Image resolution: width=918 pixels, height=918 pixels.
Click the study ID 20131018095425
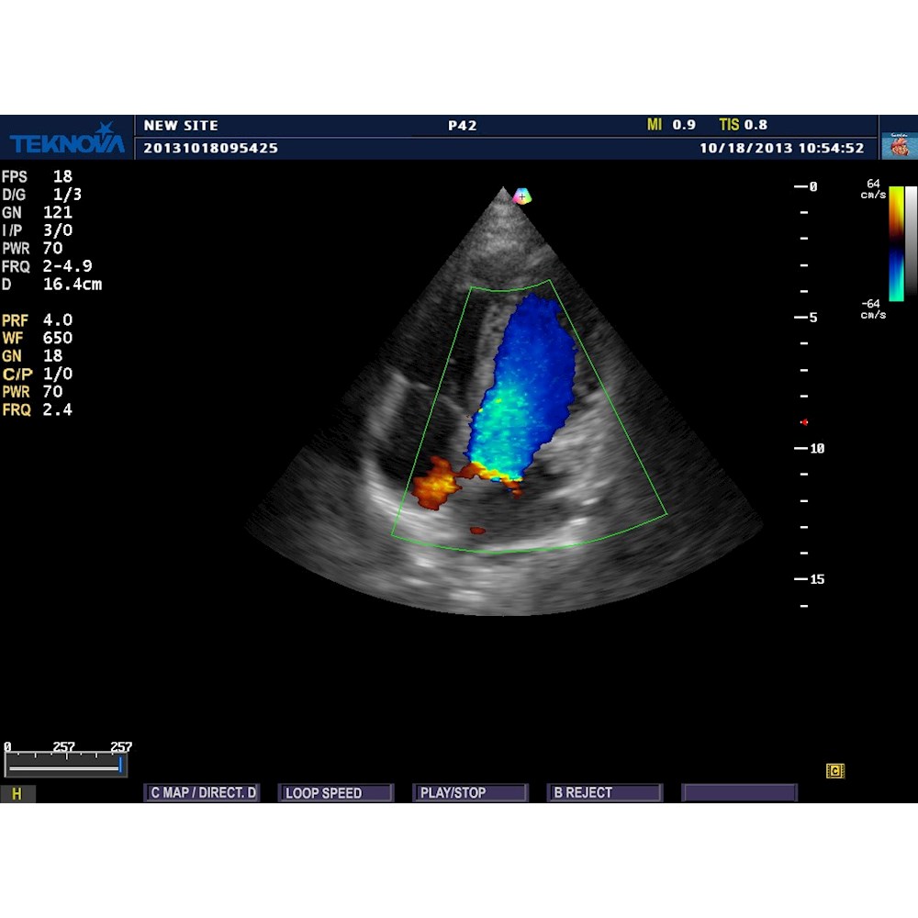pyautogui.click(x=211, y=148)
